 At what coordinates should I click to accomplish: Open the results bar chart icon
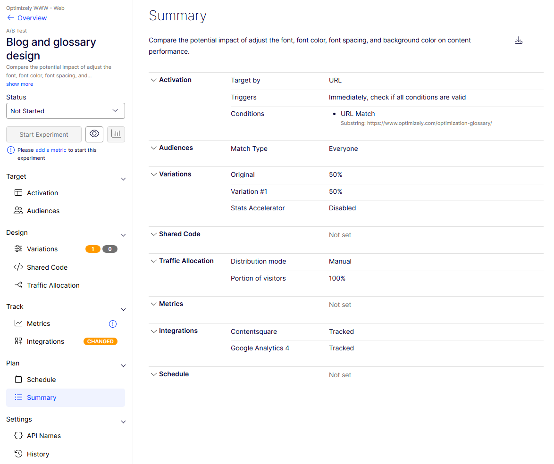(x=116, y=134)
